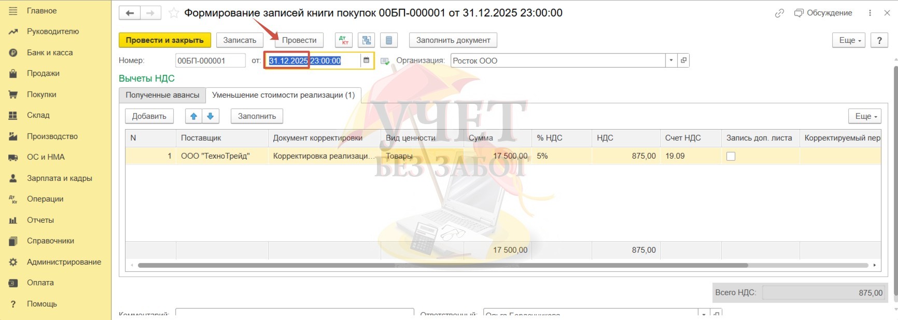Screen dimensions: 898x320
Task: Click the Поставщик column header
Action: click(x=222, y=138)
